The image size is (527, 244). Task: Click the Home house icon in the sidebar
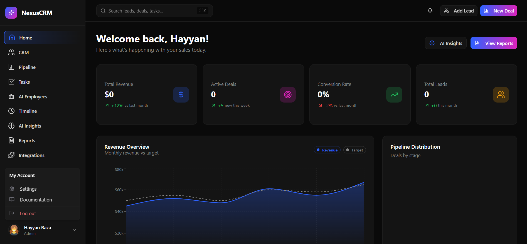tap(12, 38)
